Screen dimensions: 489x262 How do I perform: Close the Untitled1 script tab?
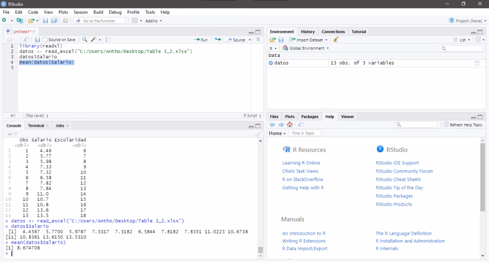[34, 32]
